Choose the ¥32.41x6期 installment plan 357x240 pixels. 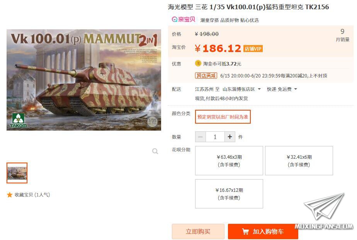click(x=299, y=161)
